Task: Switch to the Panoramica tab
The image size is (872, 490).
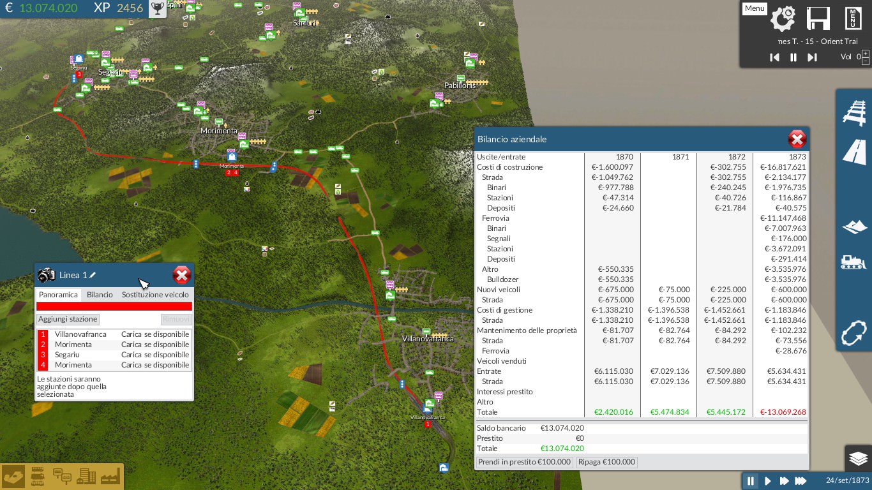Action: pyautogui.click(x=58, y=295)
